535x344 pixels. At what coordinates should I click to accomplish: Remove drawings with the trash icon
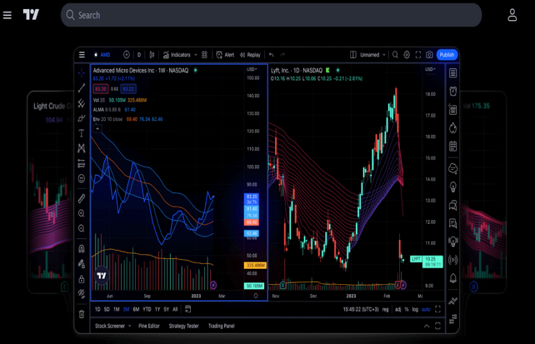[x=82, y=314]
